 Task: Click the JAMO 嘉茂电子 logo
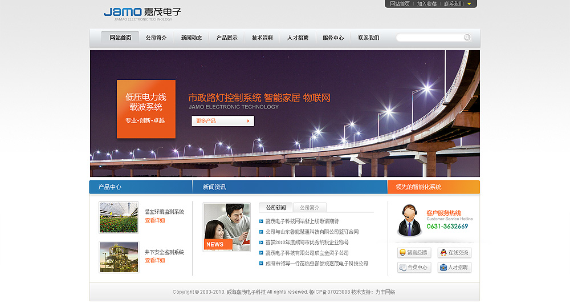pos(142,14)
